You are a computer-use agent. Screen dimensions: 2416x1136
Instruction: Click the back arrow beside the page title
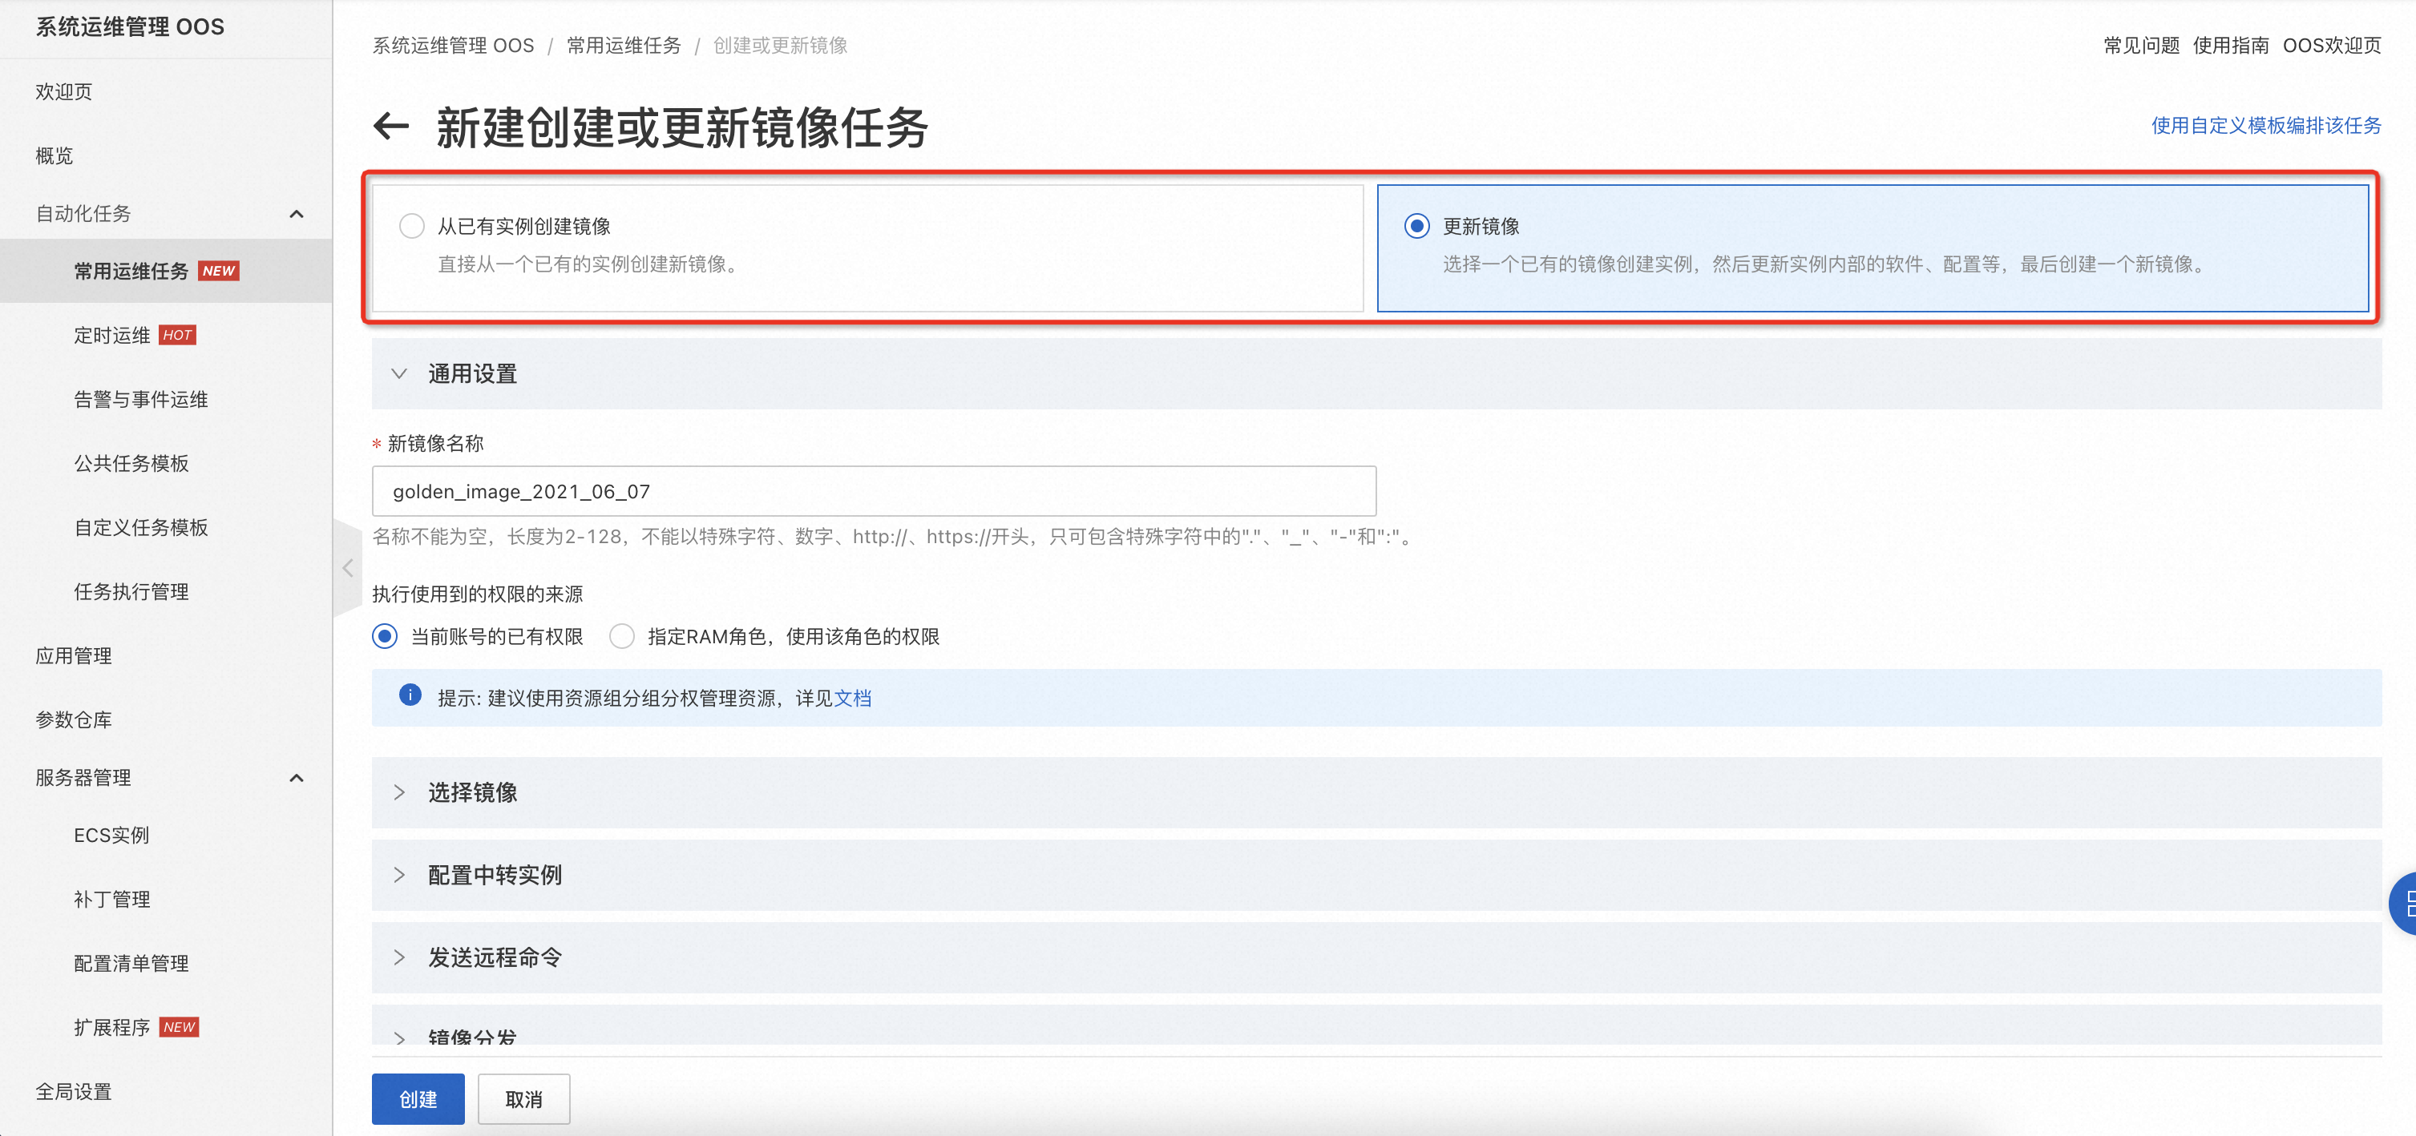(x=391, y=126)
